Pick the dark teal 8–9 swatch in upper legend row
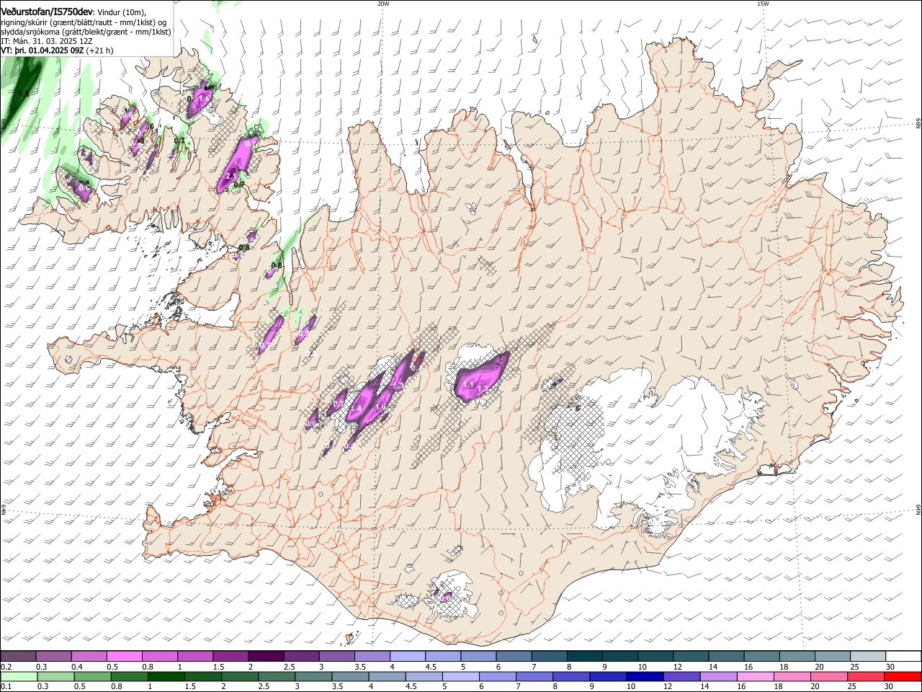Image resolution: width=922 pixels, height=692 pixels. coord(584,657)
